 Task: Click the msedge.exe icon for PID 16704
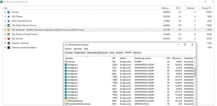[x=66, y=95]
